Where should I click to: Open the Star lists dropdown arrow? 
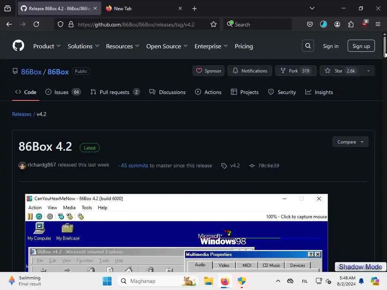click(x=368, y=71)
